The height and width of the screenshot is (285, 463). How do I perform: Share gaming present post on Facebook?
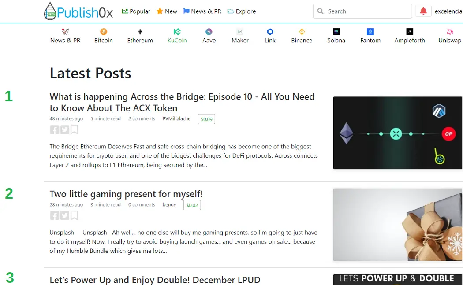(x=55, y=216)
